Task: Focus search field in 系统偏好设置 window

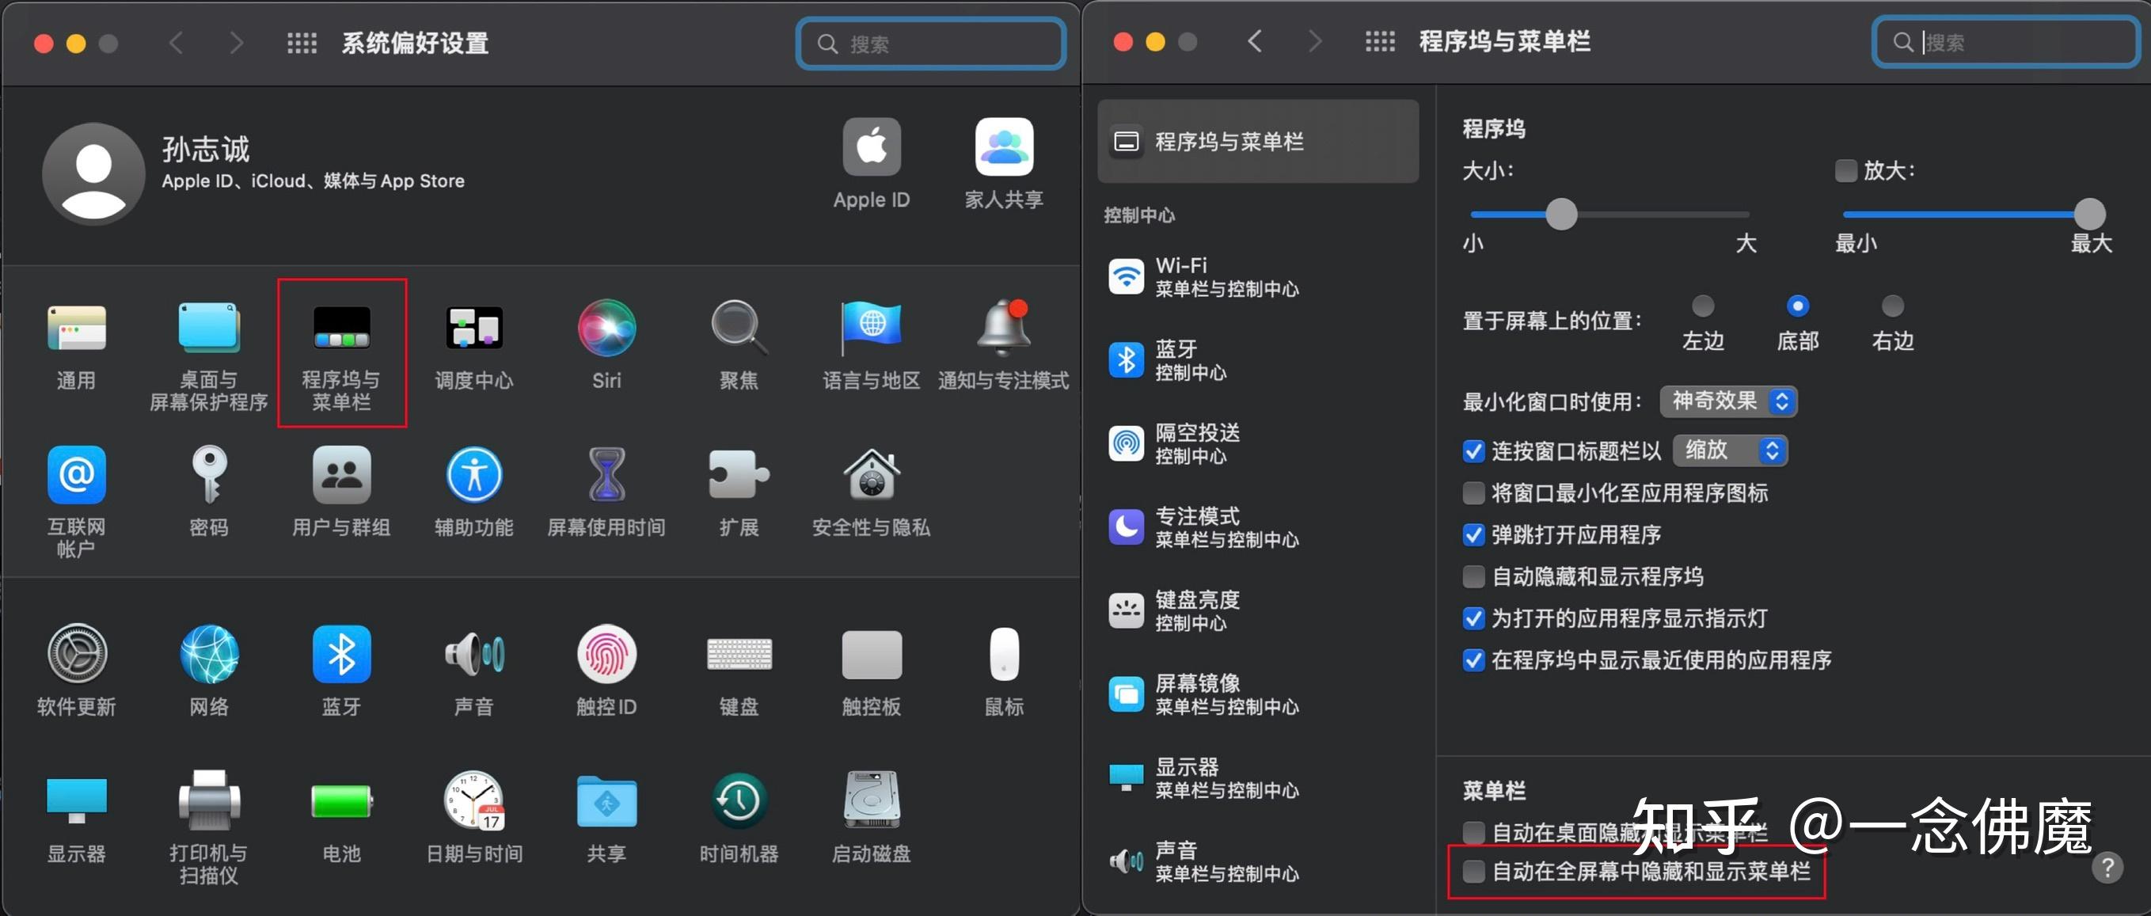Action: tap(931, 44)
